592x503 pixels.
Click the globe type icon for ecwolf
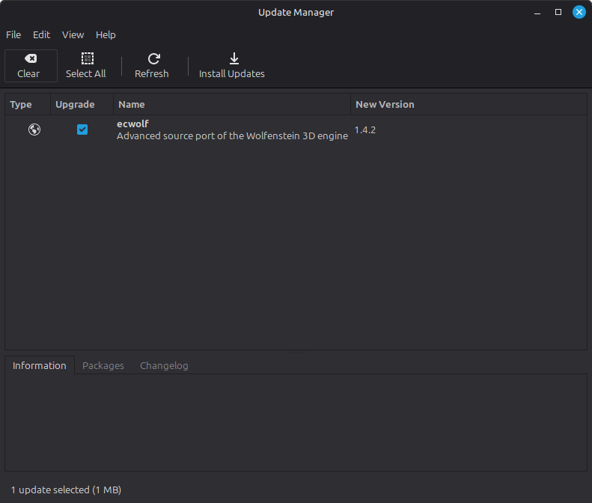(x=34, y=129)
